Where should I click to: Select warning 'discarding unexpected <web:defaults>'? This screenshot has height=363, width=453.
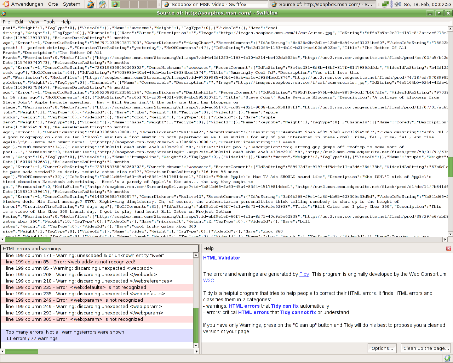point(97,294)
